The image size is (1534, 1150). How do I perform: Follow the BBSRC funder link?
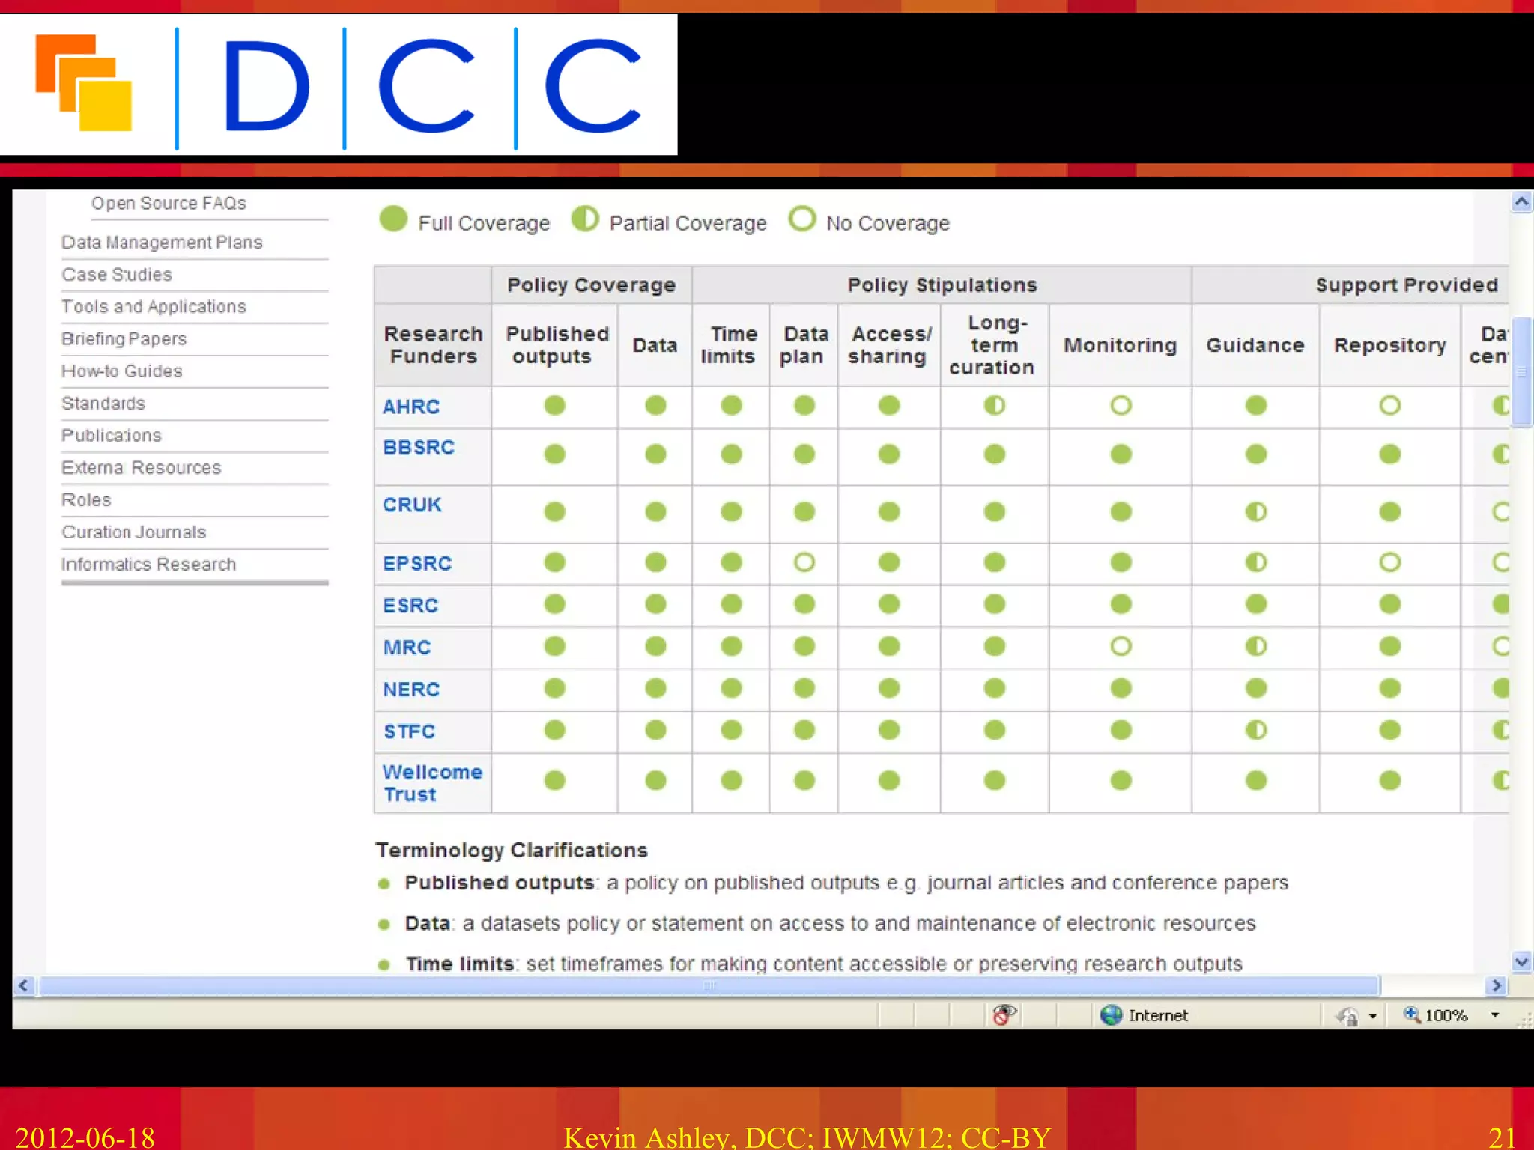tap(418, 448)
